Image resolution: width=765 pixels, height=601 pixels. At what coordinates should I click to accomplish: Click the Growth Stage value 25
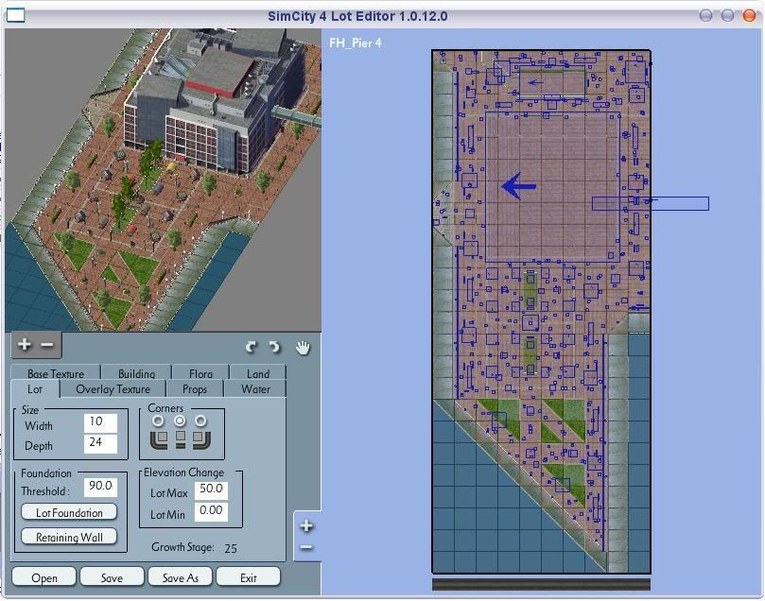pyautogui.click(x=231, y=548)
